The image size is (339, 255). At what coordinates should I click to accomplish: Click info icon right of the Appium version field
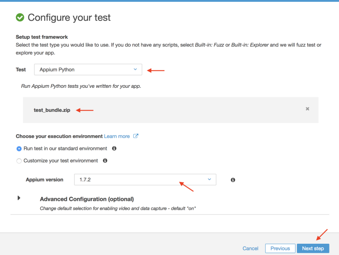click(233, 180)
